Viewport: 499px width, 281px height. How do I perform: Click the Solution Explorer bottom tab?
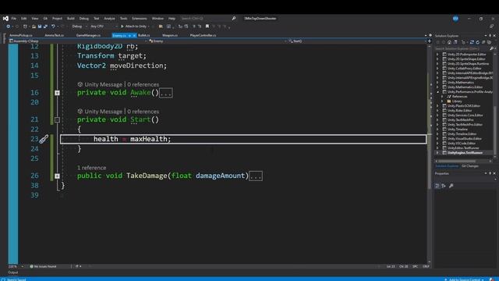tap(447, 166)
